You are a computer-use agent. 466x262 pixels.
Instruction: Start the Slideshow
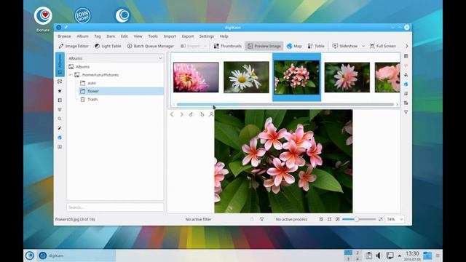tap(344, 46)
